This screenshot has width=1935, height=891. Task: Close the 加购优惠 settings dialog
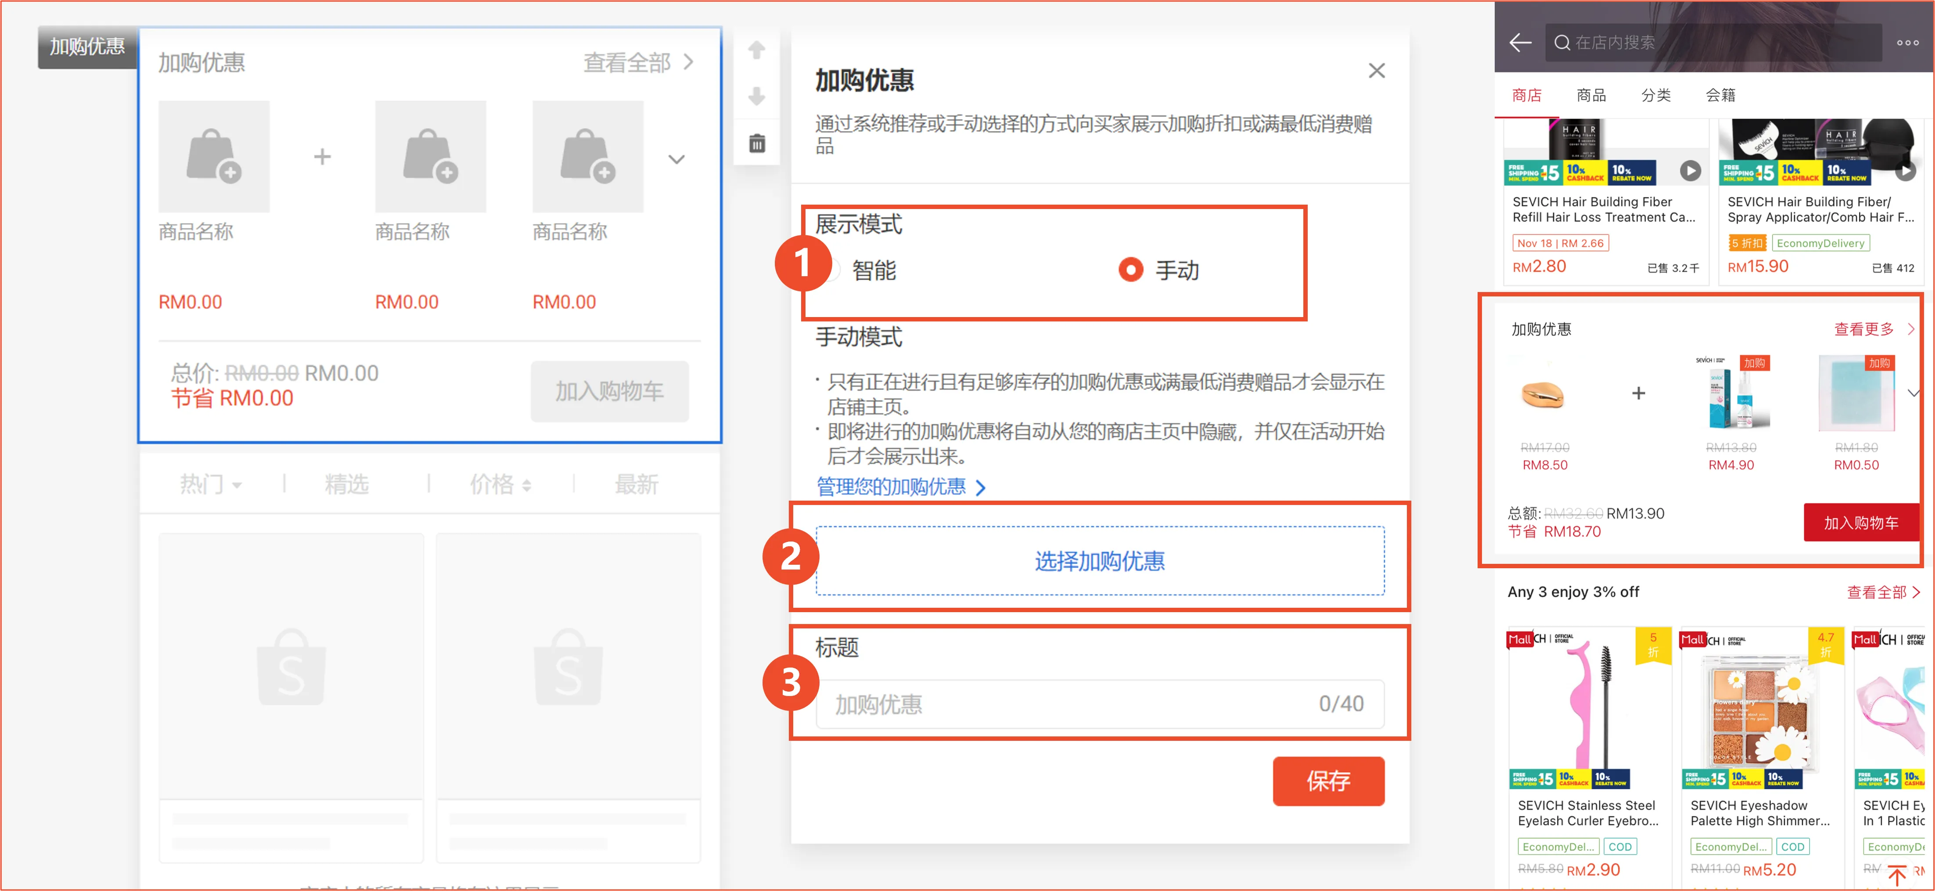click(1376, 70)
